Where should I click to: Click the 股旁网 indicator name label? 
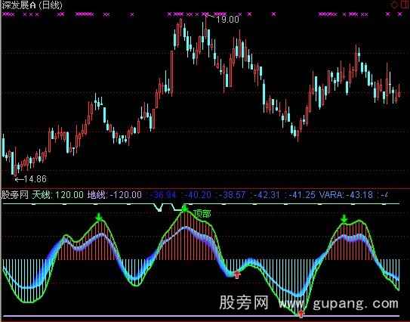15,195
